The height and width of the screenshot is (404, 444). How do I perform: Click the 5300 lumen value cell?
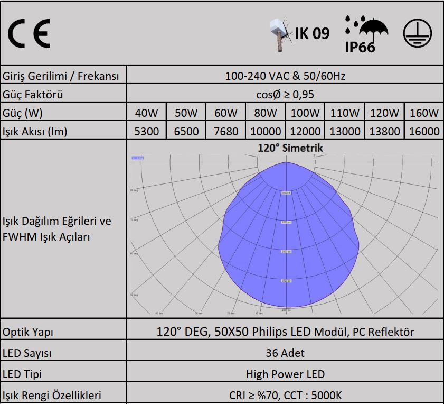pos(147,131)
